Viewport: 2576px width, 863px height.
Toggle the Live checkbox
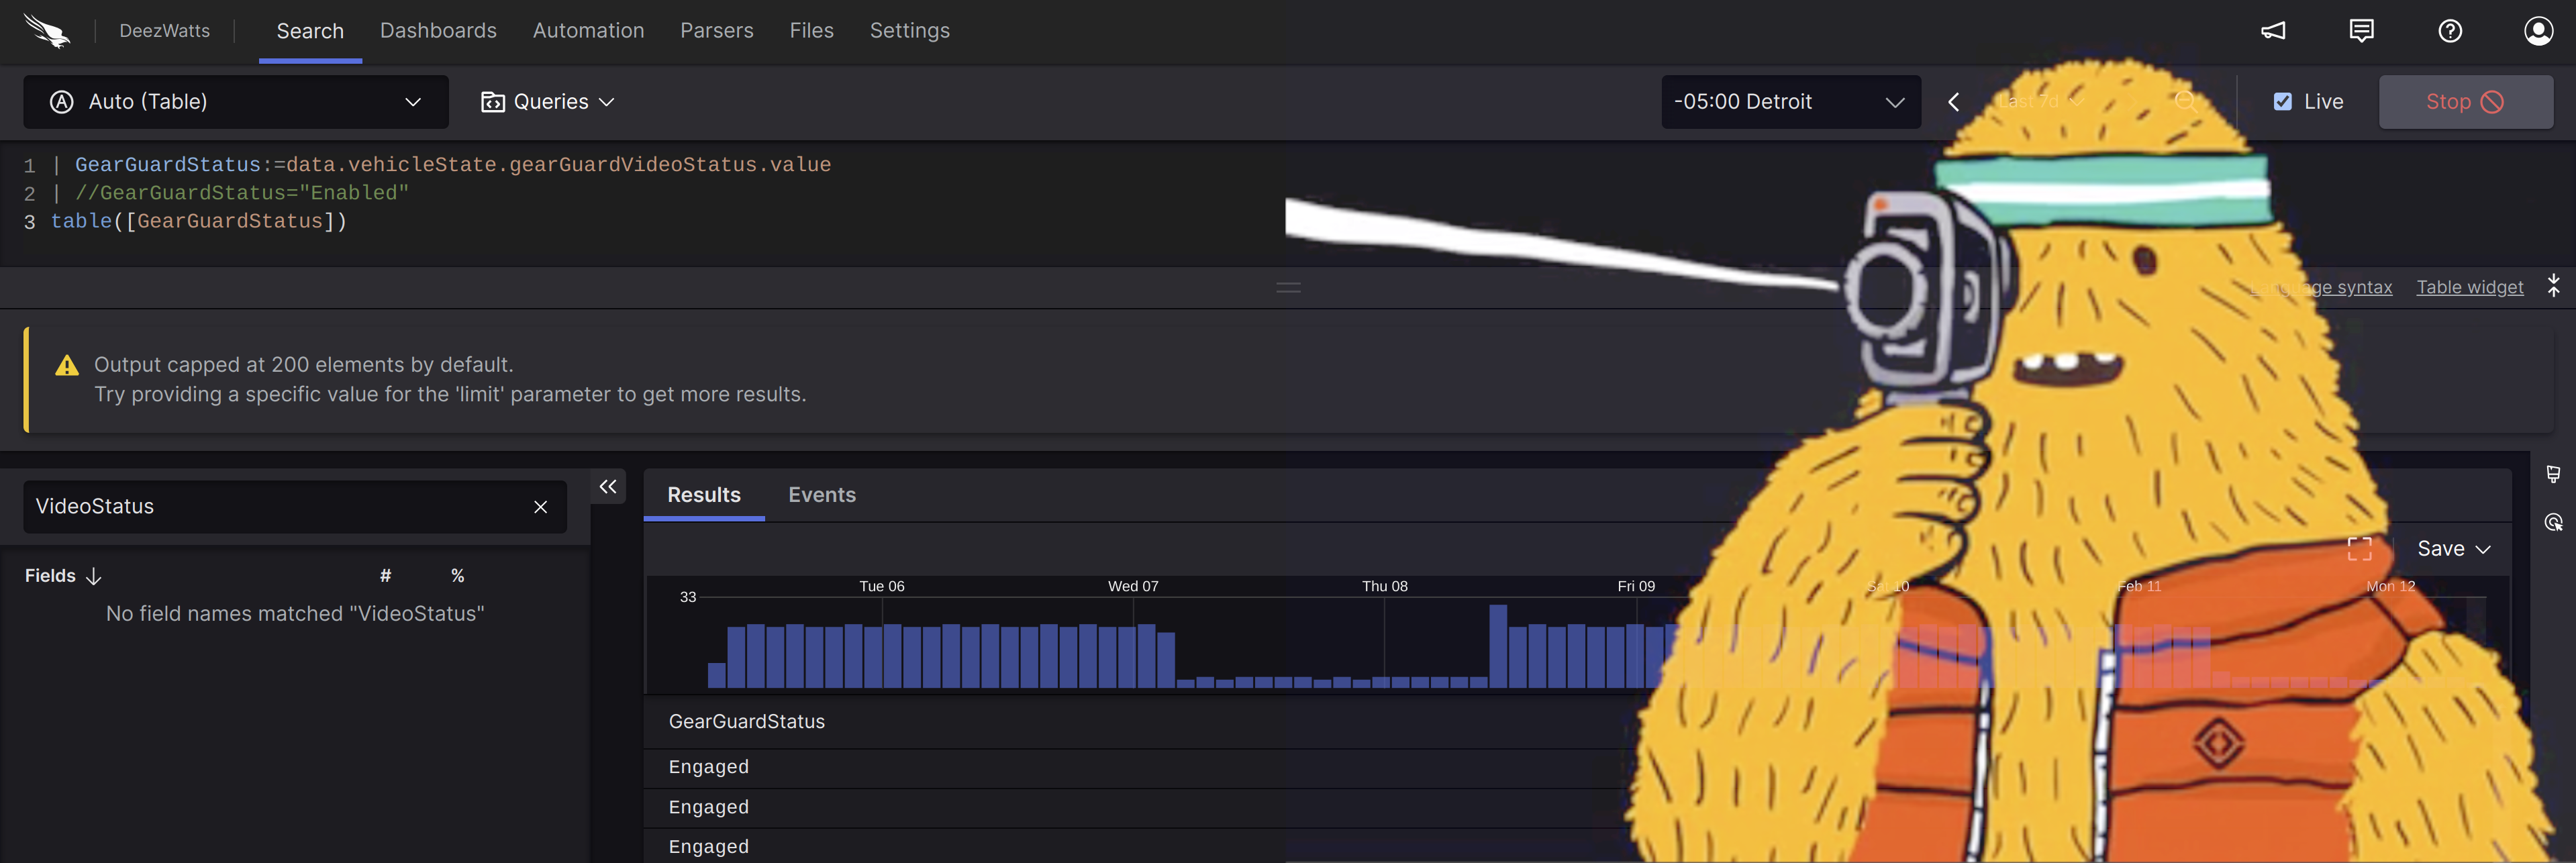coord(2282,102)
